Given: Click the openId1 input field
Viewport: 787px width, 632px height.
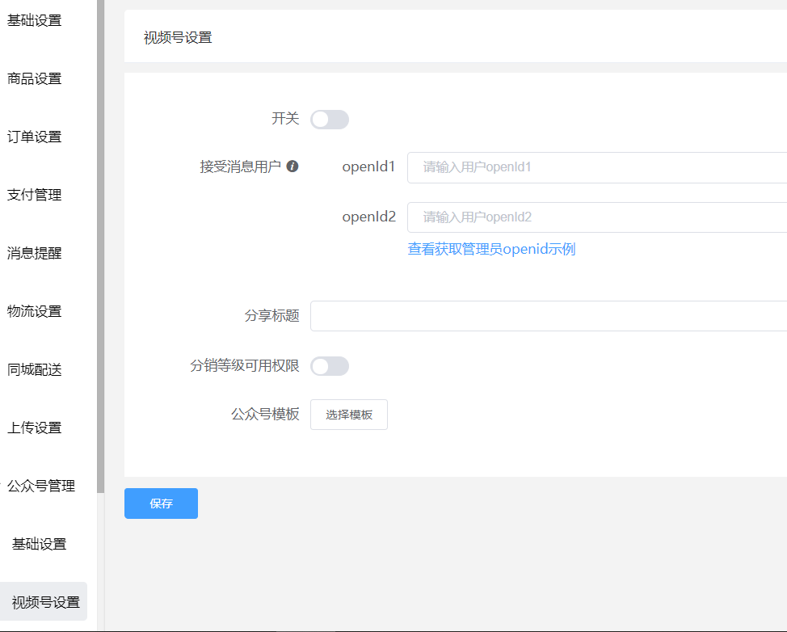Looking at the screenshot, I should (x=597, y=167).
